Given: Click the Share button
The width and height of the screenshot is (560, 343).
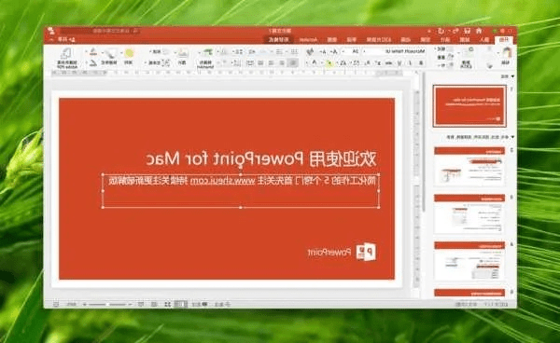Looking at the screenshot, I should point(66,39).
